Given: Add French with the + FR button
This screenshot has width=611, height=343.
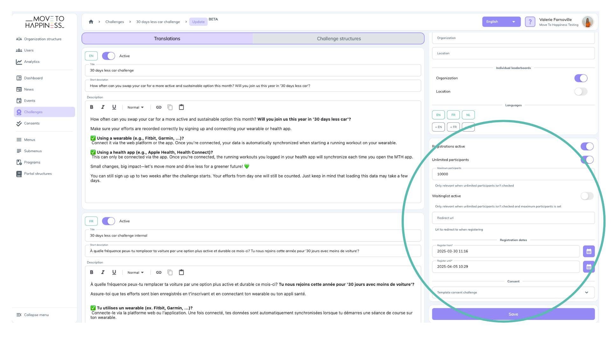Looking at the screenshot, I should [453, 127].
